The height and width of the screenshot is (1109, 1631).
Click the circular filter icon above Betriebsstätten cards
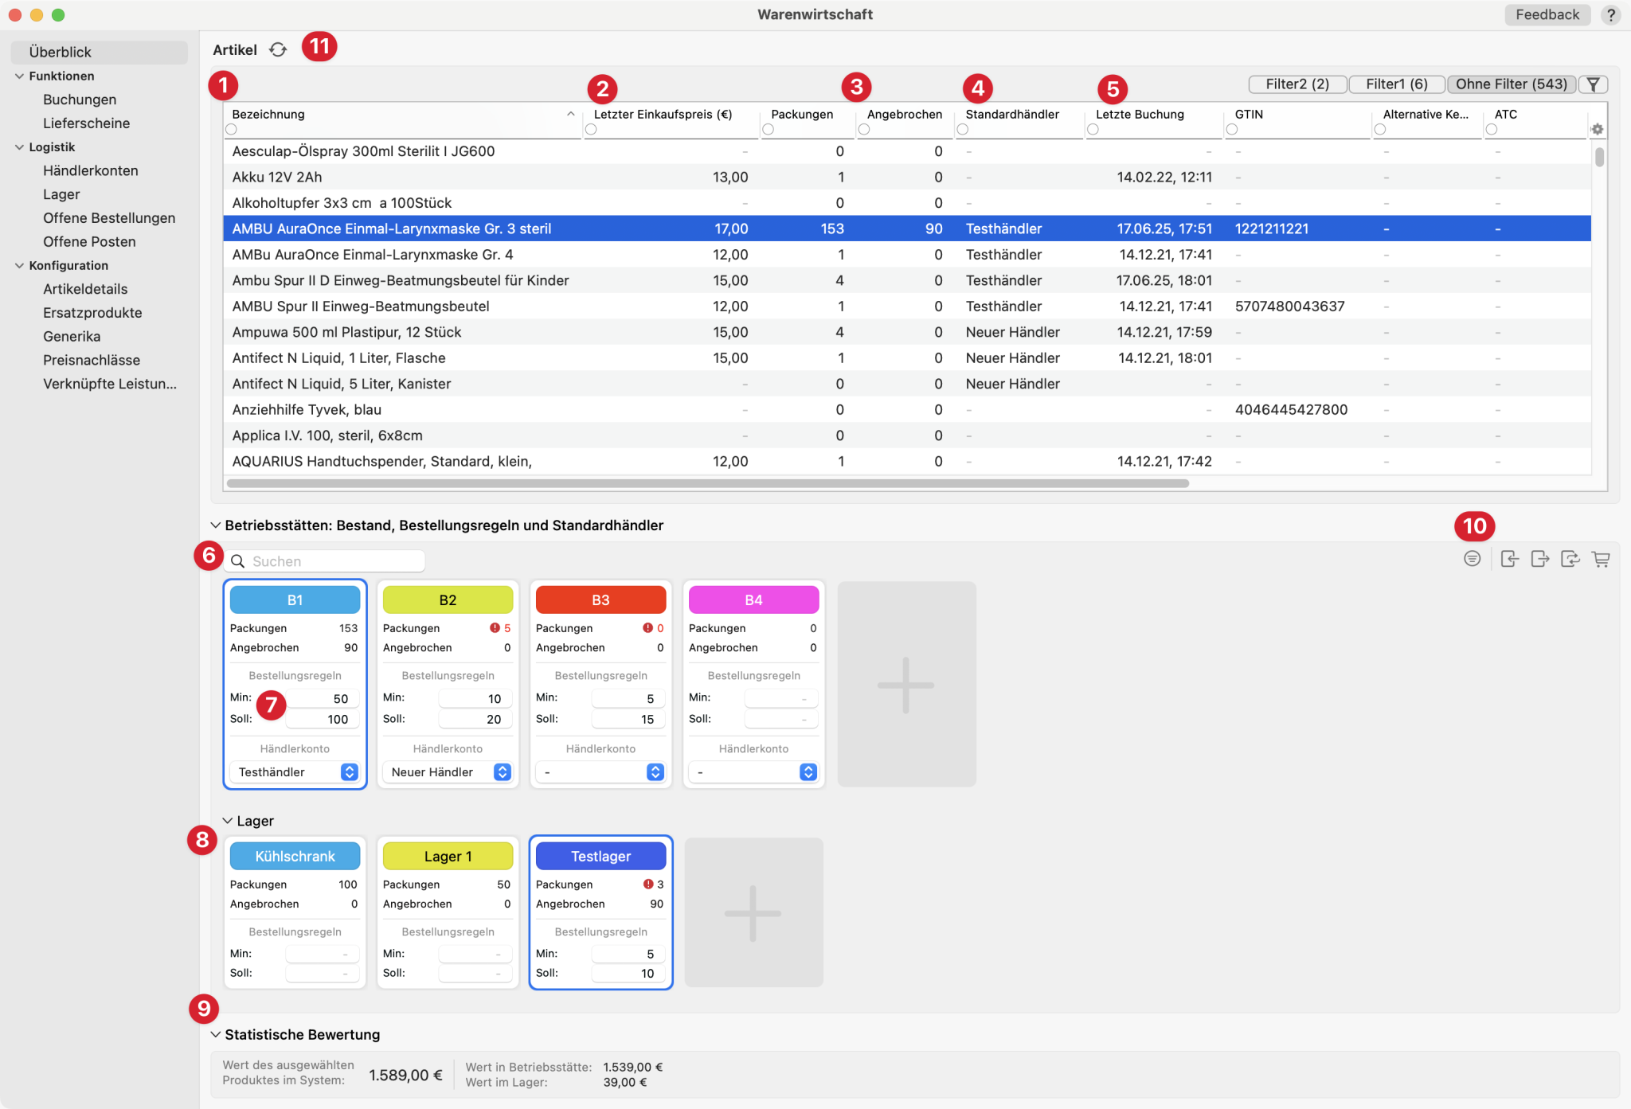[1472, 559]
